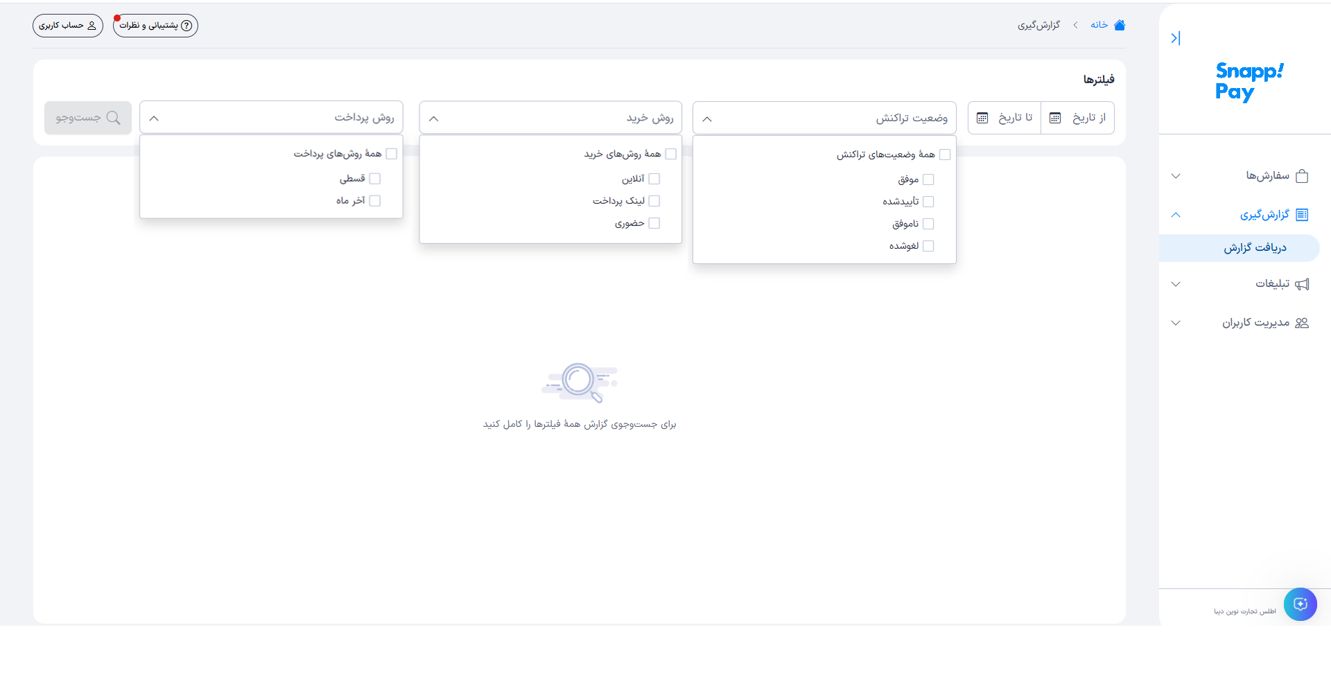Click the magnifier icon in جست‌وجو button
Image resolution: width=1331 pixels, height=693 pixels.
(114, 118)
